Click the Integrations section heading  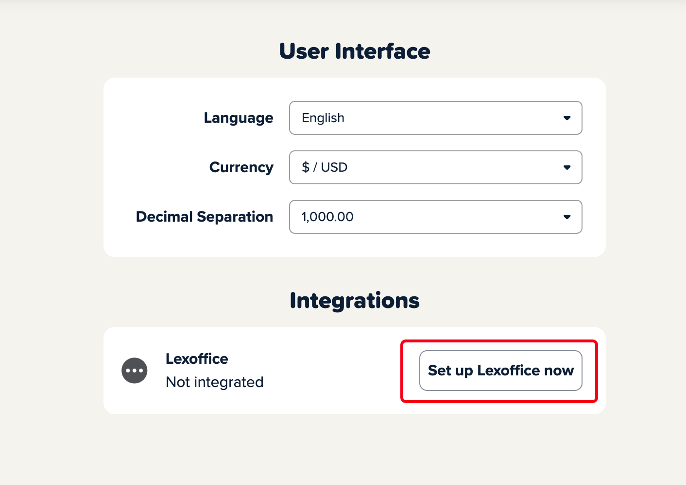355,301
